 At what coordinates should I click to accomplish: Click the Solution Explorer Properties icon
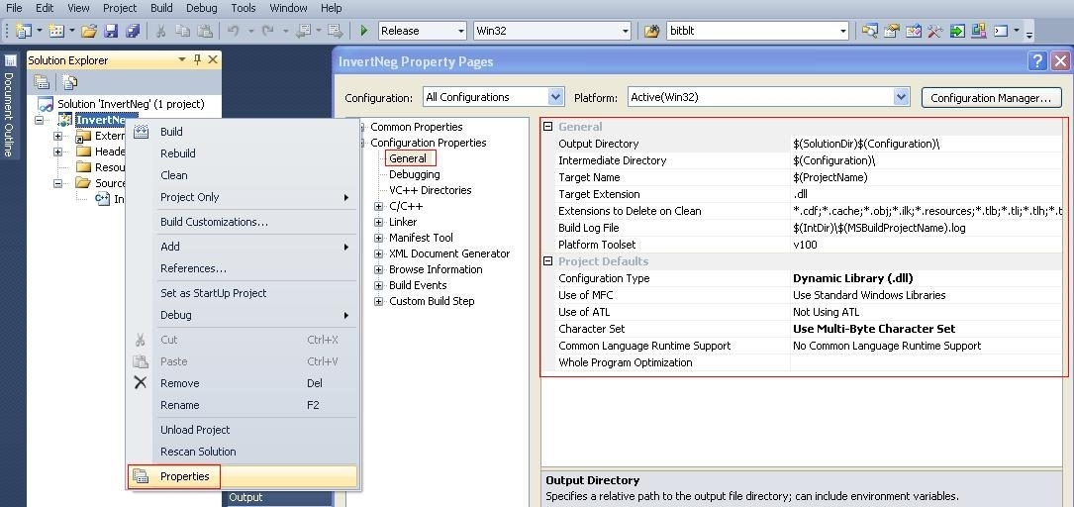tap(42, 82)
